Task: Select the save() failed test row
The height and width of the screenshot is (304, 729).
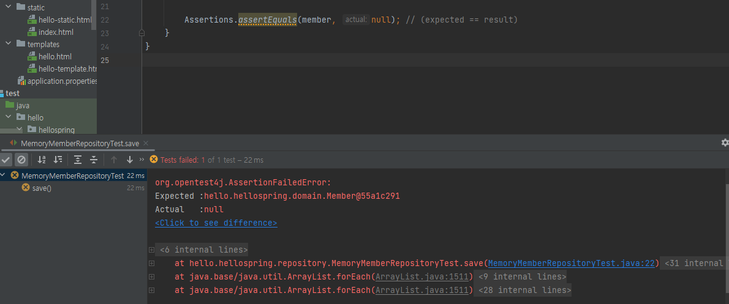Action: click(74, 188)
